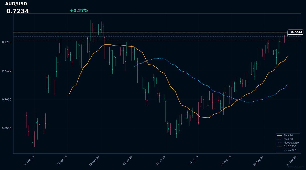This screenshot has width=306, height=170.
Task: Click the 23 Jun '26 date label
Action: point(160,161)
